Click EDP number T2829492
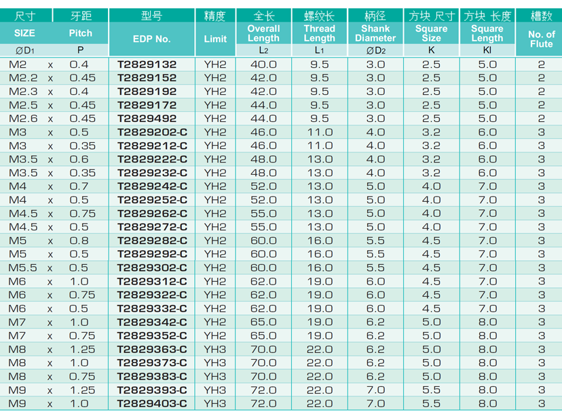The width and height of the screenshot is (562, 416). click(x=147, y=119)
